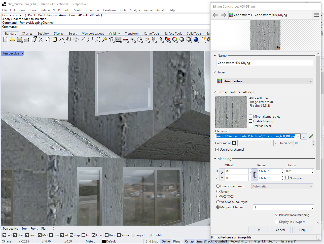Click the OK button
Screen dimensions: 324x244
259,230
